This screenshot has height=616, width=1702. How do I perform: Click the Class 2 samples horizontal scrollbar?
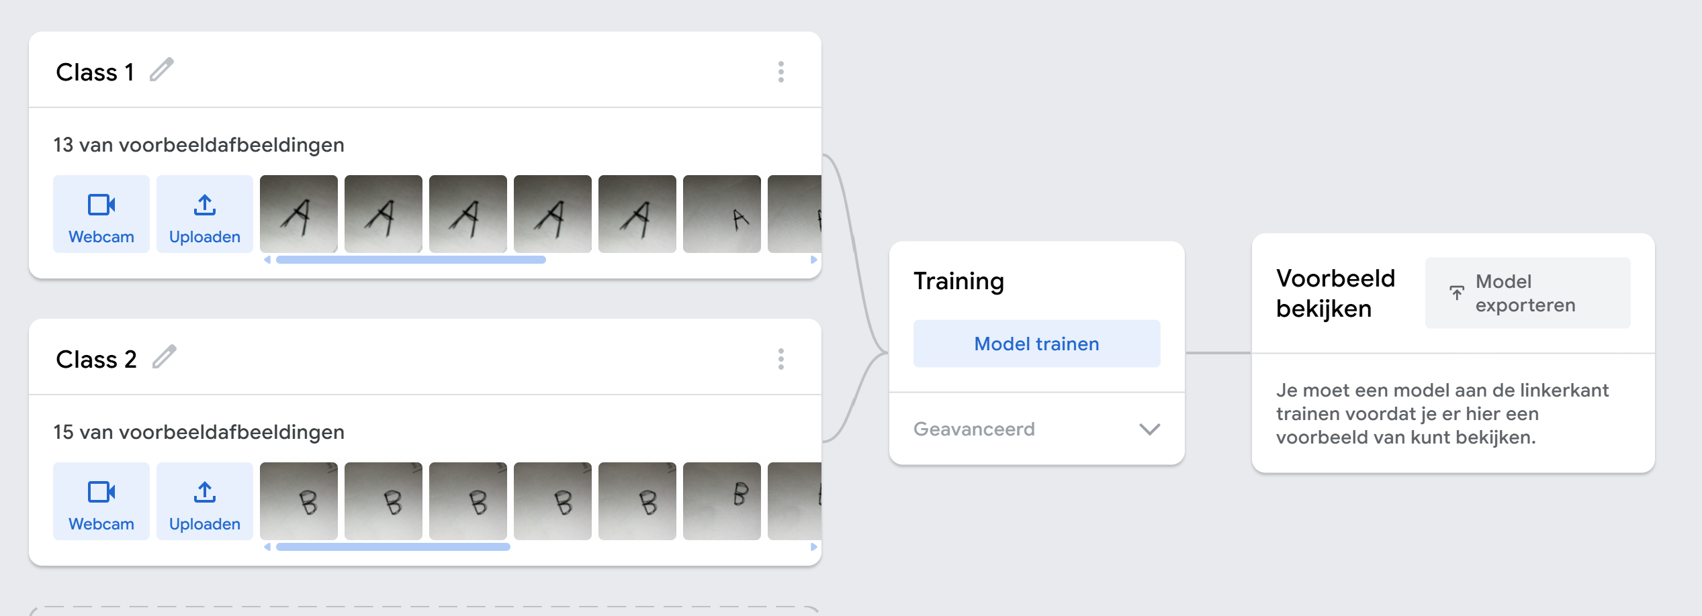(393, 547)
